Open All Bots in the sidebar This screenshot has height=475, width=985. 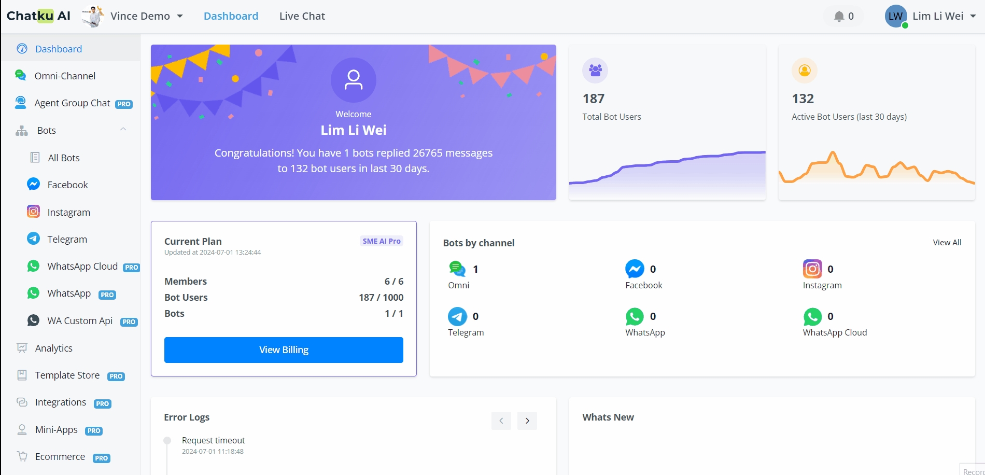[x=63, y=158]
